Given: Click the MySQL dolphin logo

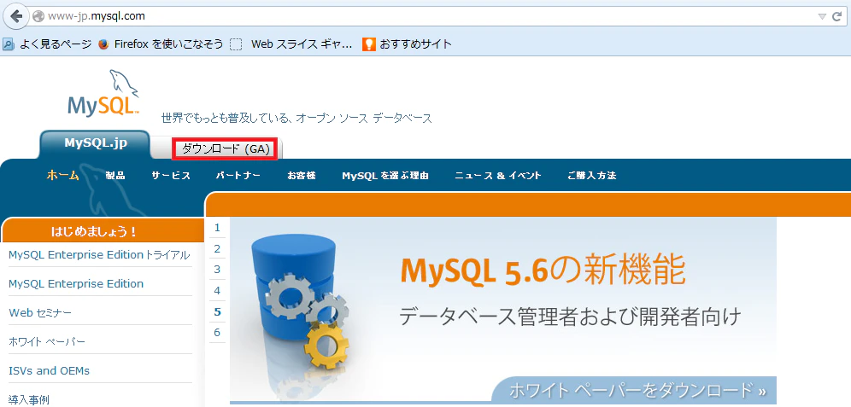Looking at the screenshot, I should pyautogui.click(x=103, y=93).
